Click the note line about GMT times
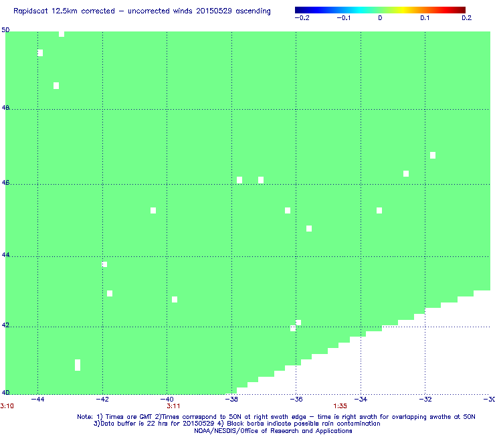The image size is (495, 435). 276,417
